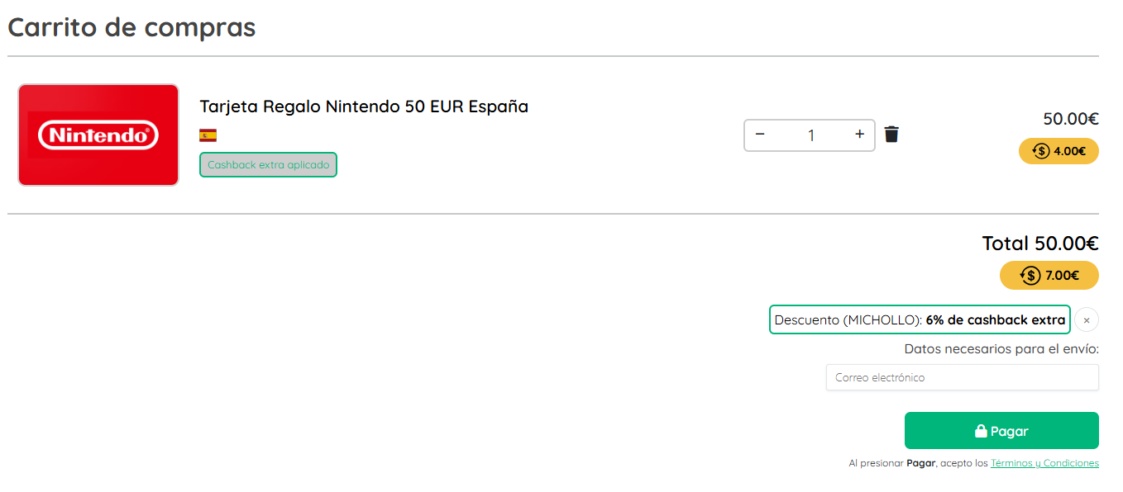
Task: Click the Carrito de compras heading
Action: click(x=131, y=27)
